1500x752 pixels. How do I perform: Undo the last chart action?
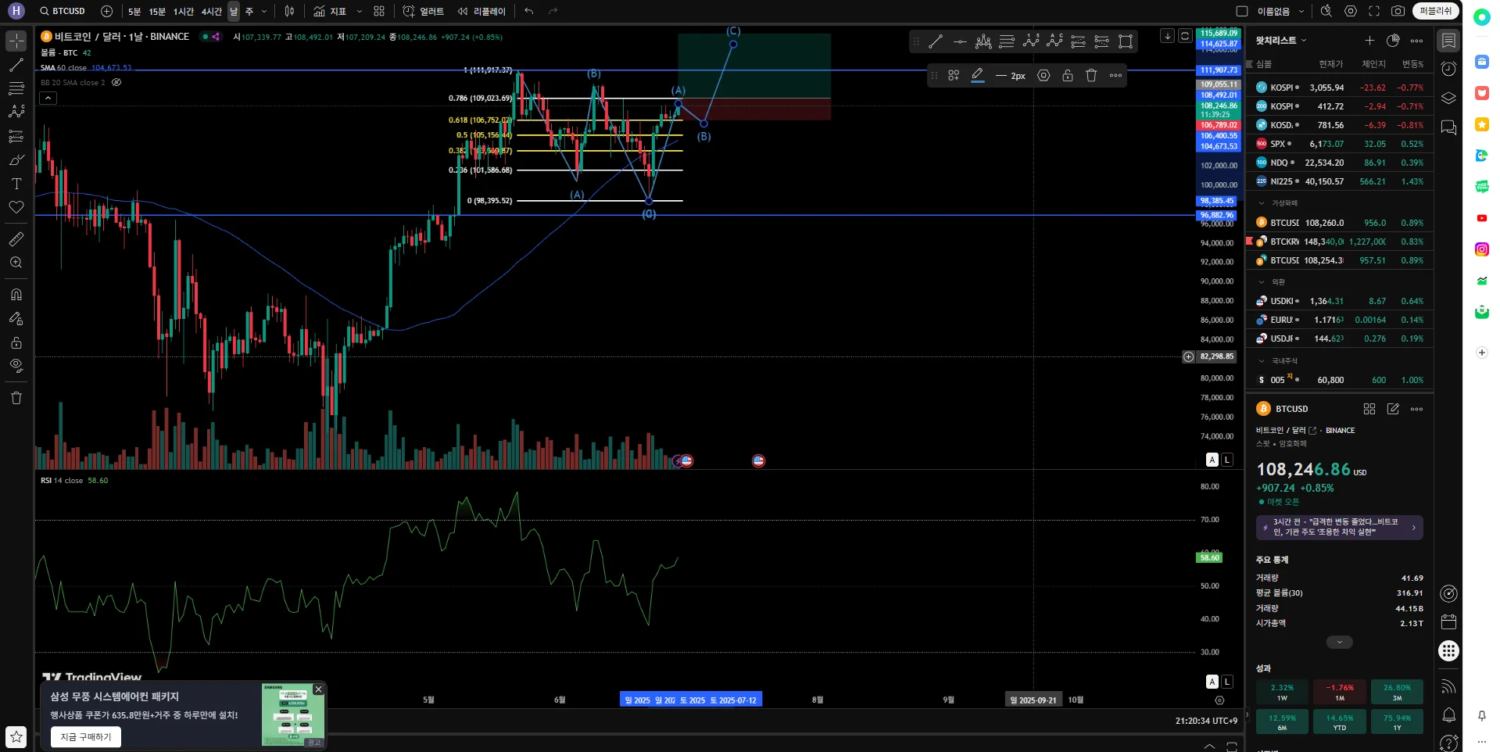pyautogui.click(x=529, y=11)
